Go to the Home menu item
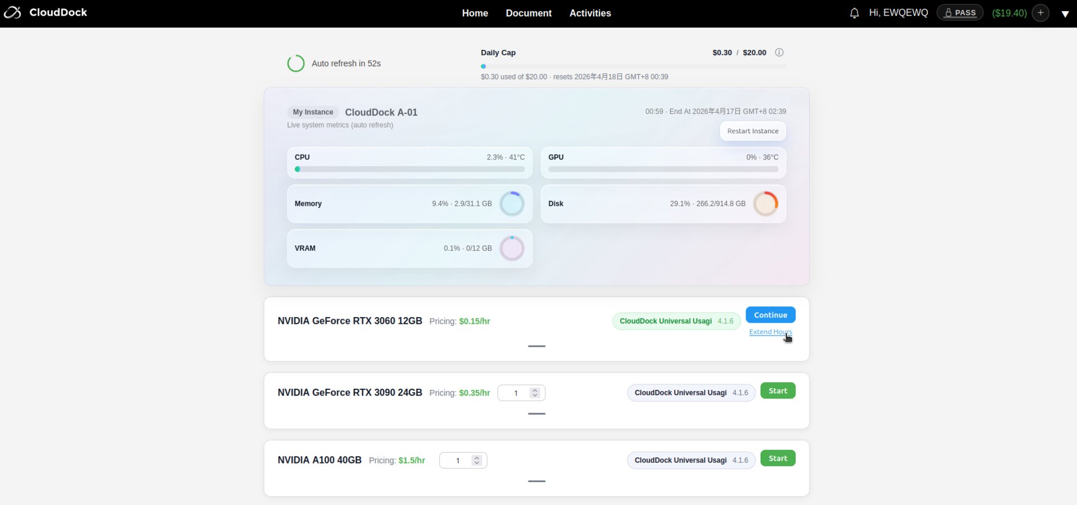This screenshot has height=505, width=1077. coord(475,13)
